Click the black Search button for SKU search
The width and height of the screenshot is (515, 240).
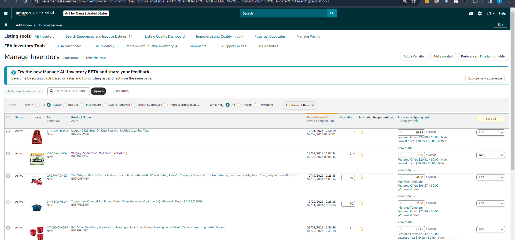98,91
